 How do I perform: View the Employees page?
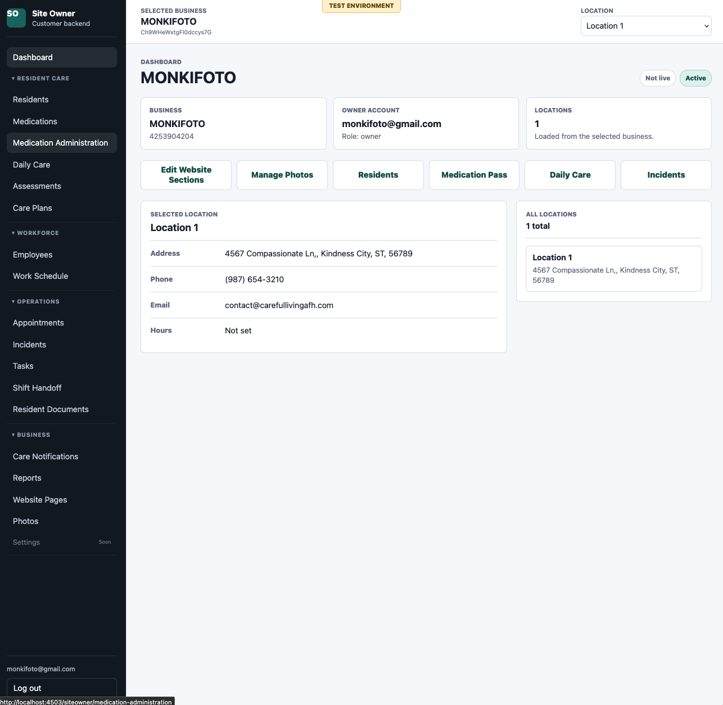62,255
